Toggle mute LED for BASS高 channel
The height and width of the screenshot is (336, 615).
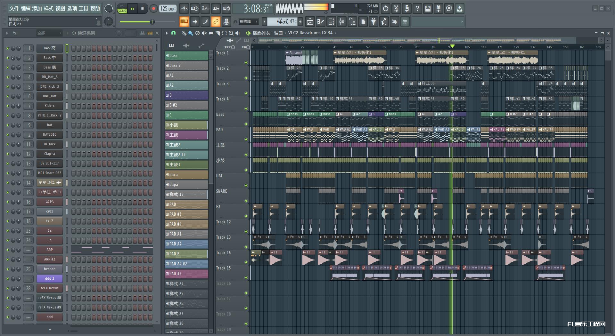pyautogui.click(x=8, y=48)
